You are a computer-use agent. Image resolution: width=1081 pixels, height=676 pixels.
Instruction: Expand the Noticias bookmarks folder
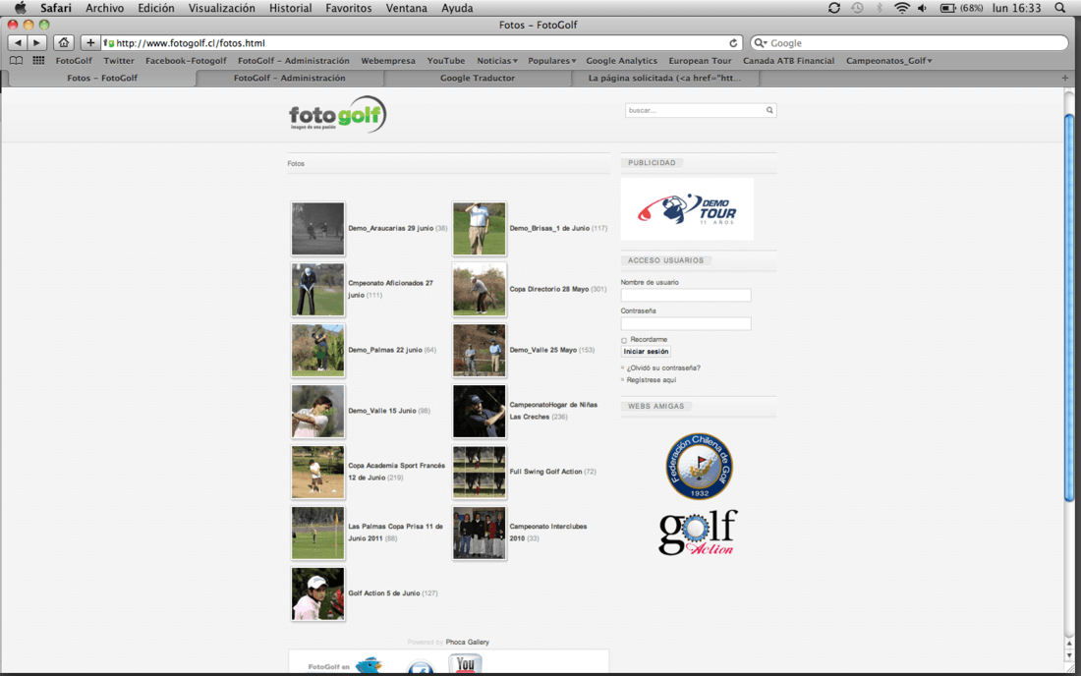pos(497,61)
